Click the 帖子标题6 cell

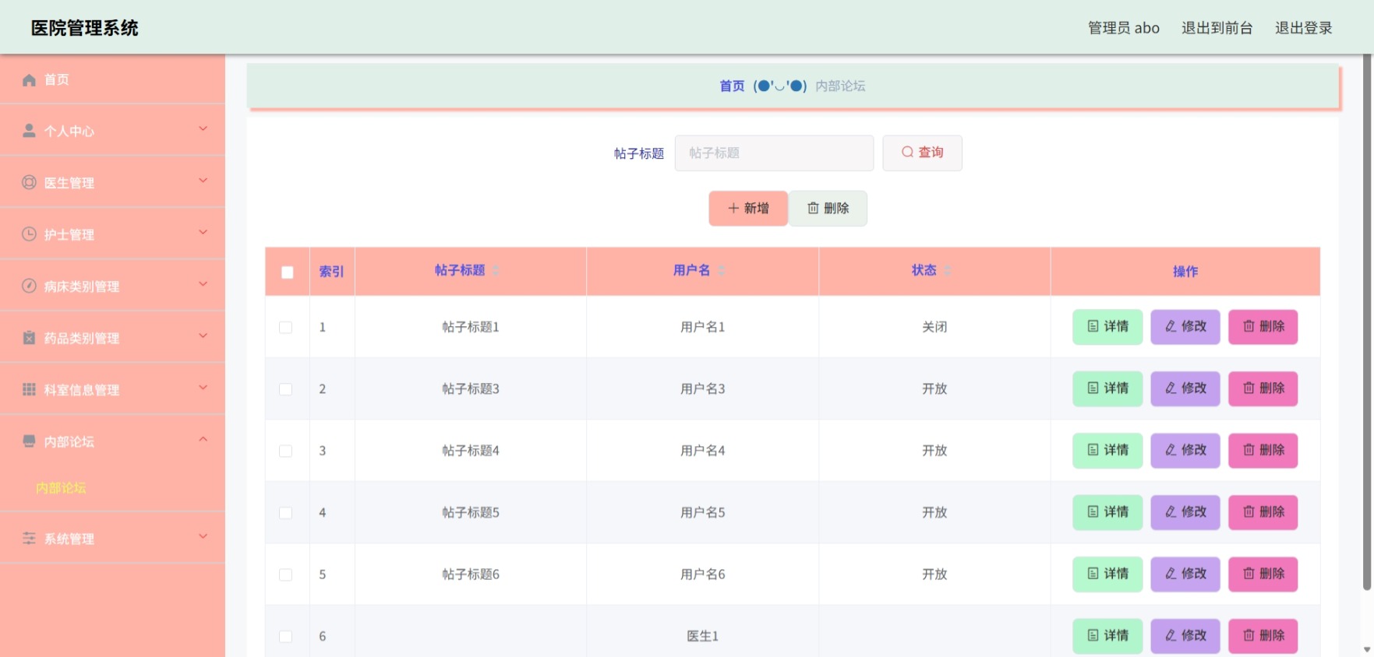coord(471,574)
